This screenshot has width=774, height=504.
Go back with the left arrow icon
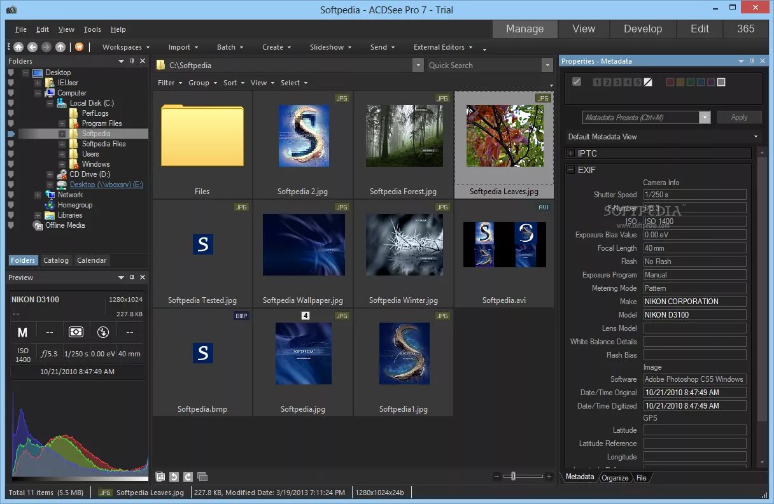[x=32, y=47]
